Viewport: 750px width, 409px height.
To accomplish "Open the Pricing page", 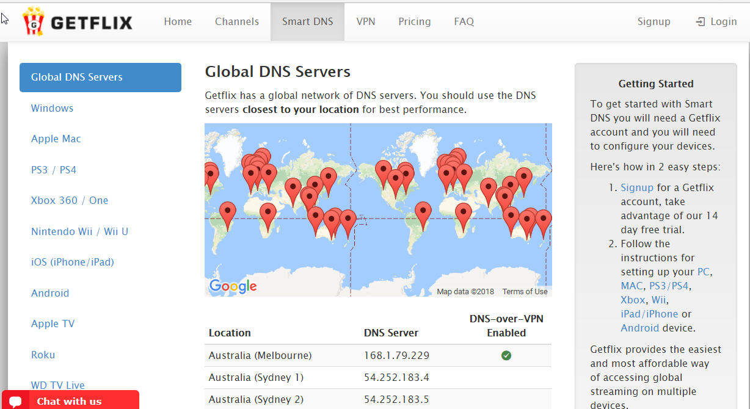I will point(415,21).
